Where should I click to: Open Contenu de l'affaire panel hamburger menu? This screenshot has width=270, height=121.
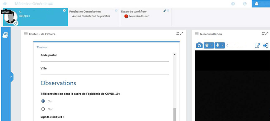click(x=26, y=34)
